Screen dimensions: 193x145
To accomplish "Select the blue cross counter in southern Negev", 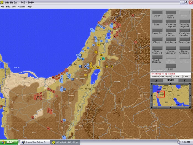I will pyautogui.click(x=64, y=120).
